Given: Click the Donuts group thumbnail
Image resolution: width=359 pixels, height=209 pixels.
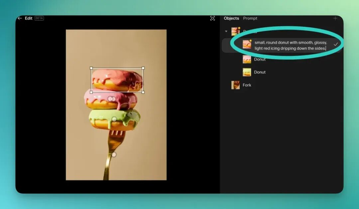Looking at the screenshot, I should tap(235, 32).
